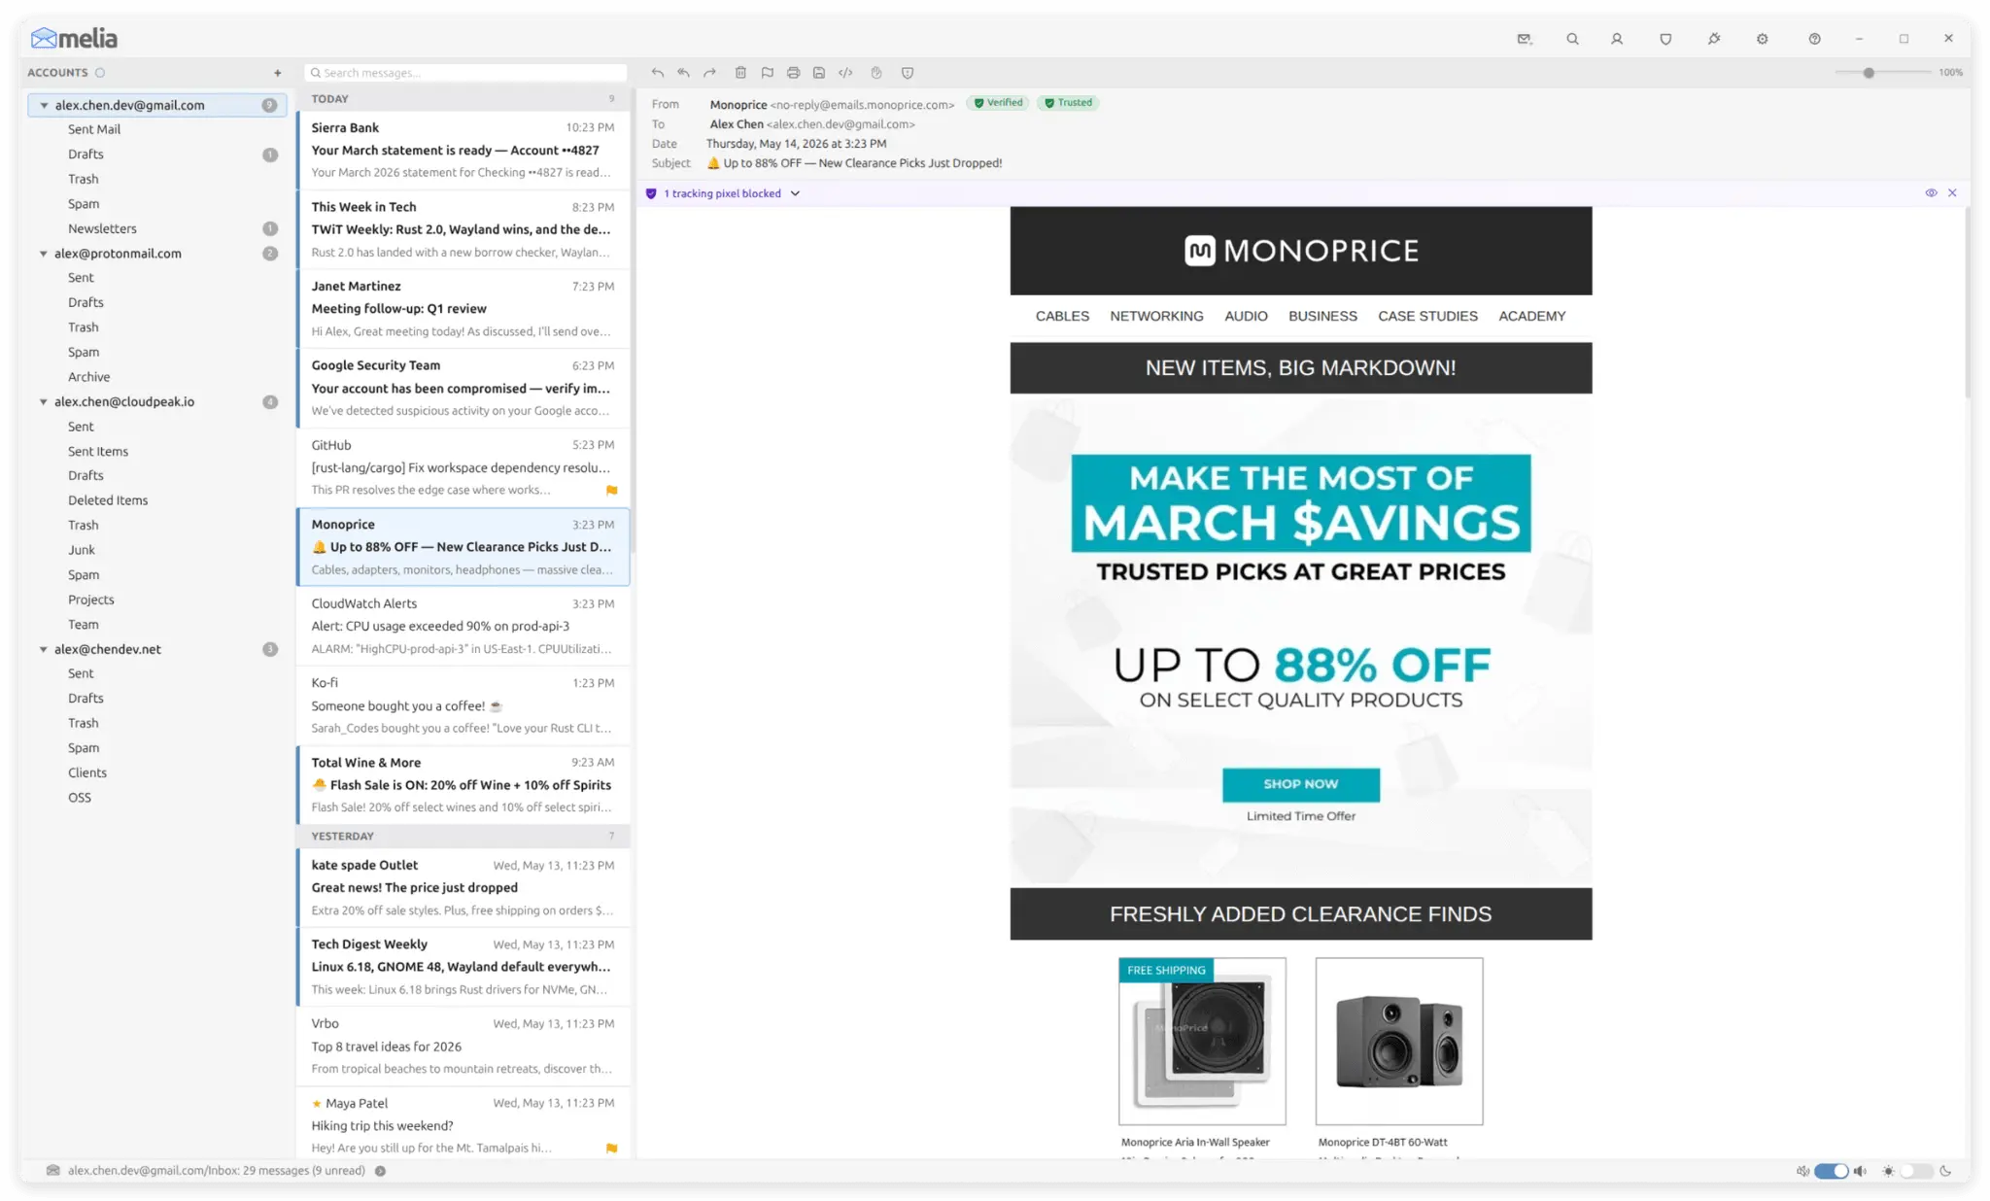Screen dimensions: 1990x1201
Task: Open the ACADEMY link in the email
Action: pyautogui.click(x=1531, y=317)
